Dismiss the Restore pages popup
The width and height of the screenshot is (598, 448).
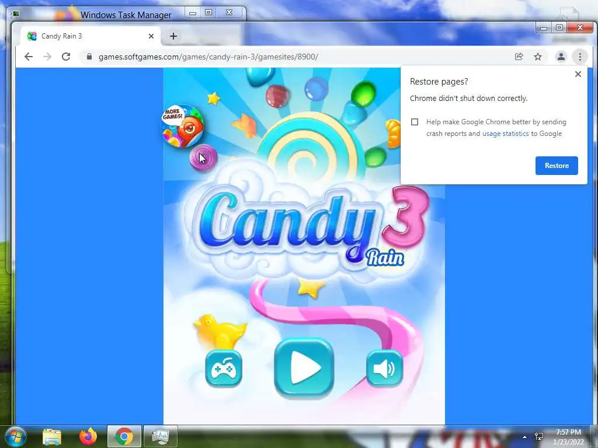coord(578,74)
